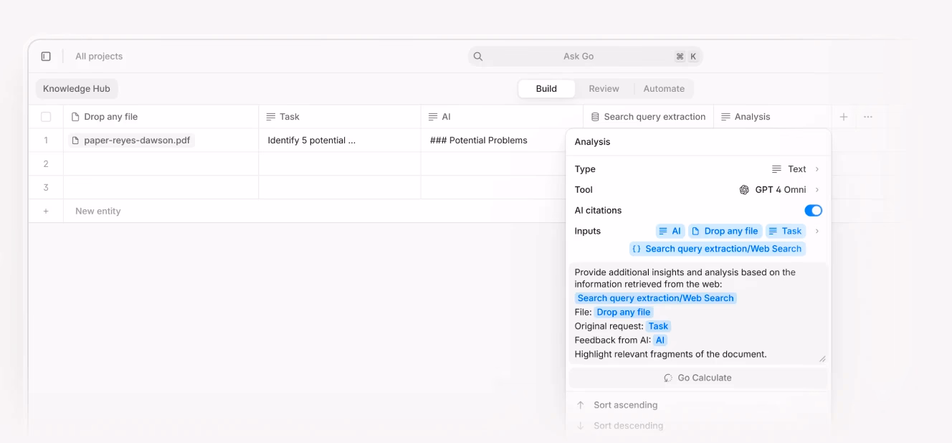Click into the analysis prompt text area
Viewport: 952px width, 443px height.
coord(698,313)
